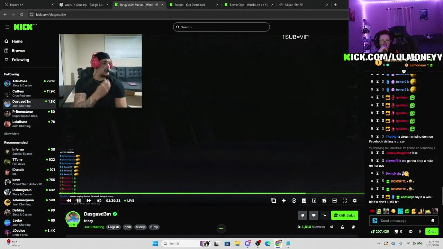Cast the stream to a device
This screenshot has height=249, width=443.
click(x=324, y=201)
